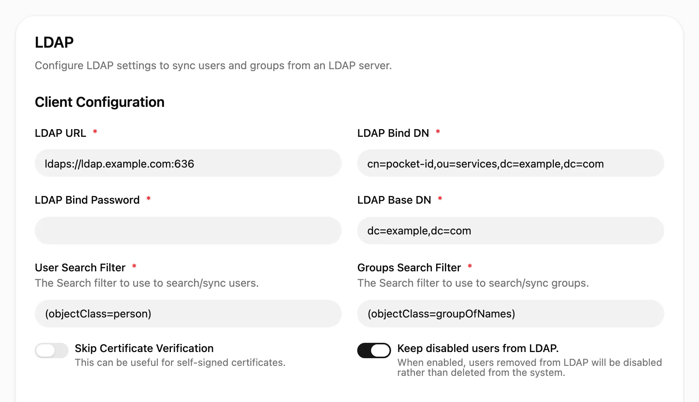699x402 pixels.
Task: Click 'The Search filter to use to search/sync users.'
Action: click(x=147, y=283)
